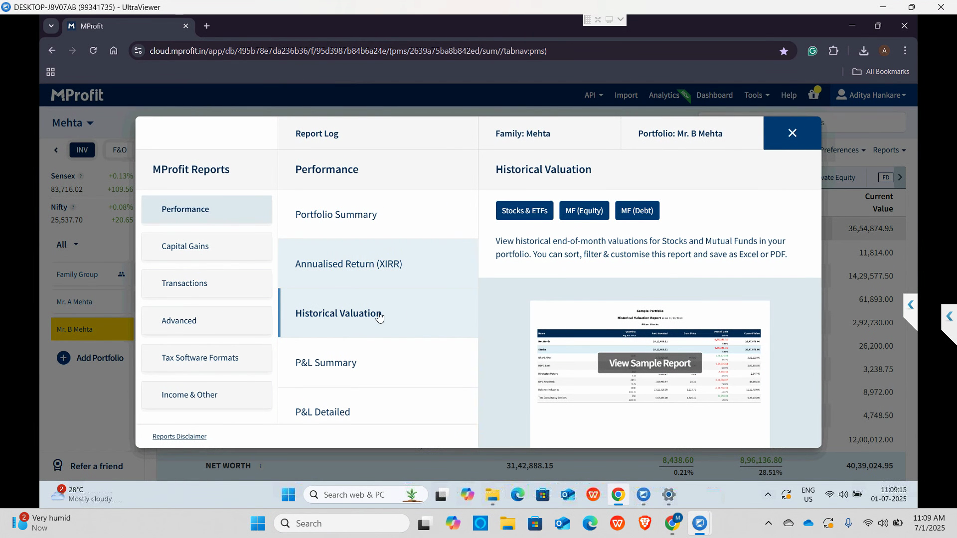Click the Nifty info icon
957x538 pixels.
point(73,207)
